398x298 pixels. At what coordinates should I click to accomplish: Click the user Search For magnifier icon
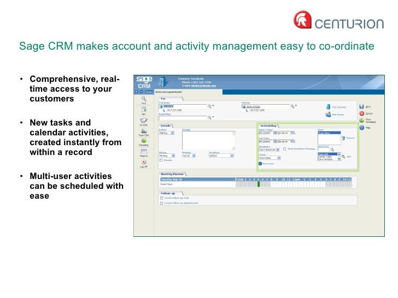[x=332, y=150]
